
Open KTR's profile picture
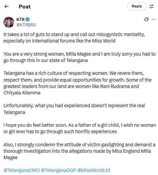point(9,22)
